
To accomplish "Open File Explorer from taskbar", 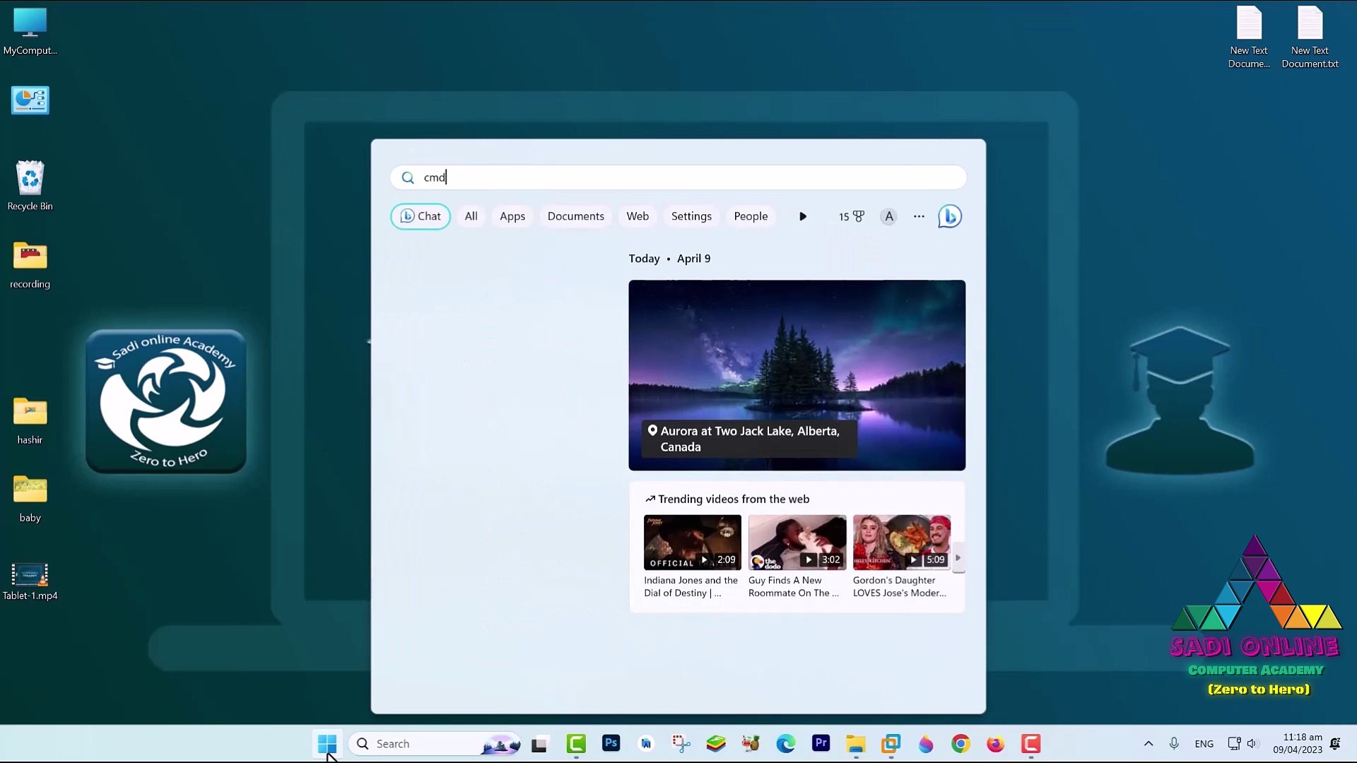I will [855, 743].
